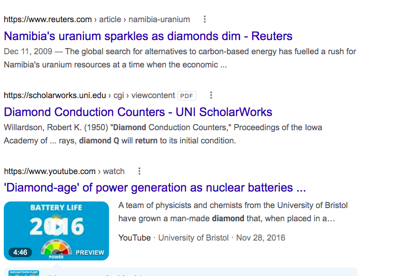Screen dimensions: 410x276
Task: Click the PDF badge on ScholarWorks result
Action: click(187, 96)
